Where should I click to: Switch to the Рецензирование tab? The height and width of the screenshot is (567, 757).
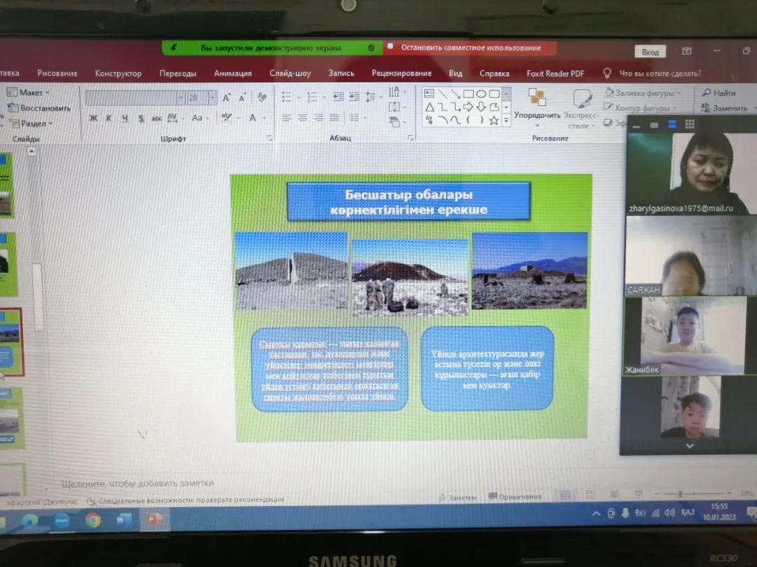[x=401, y=73]
